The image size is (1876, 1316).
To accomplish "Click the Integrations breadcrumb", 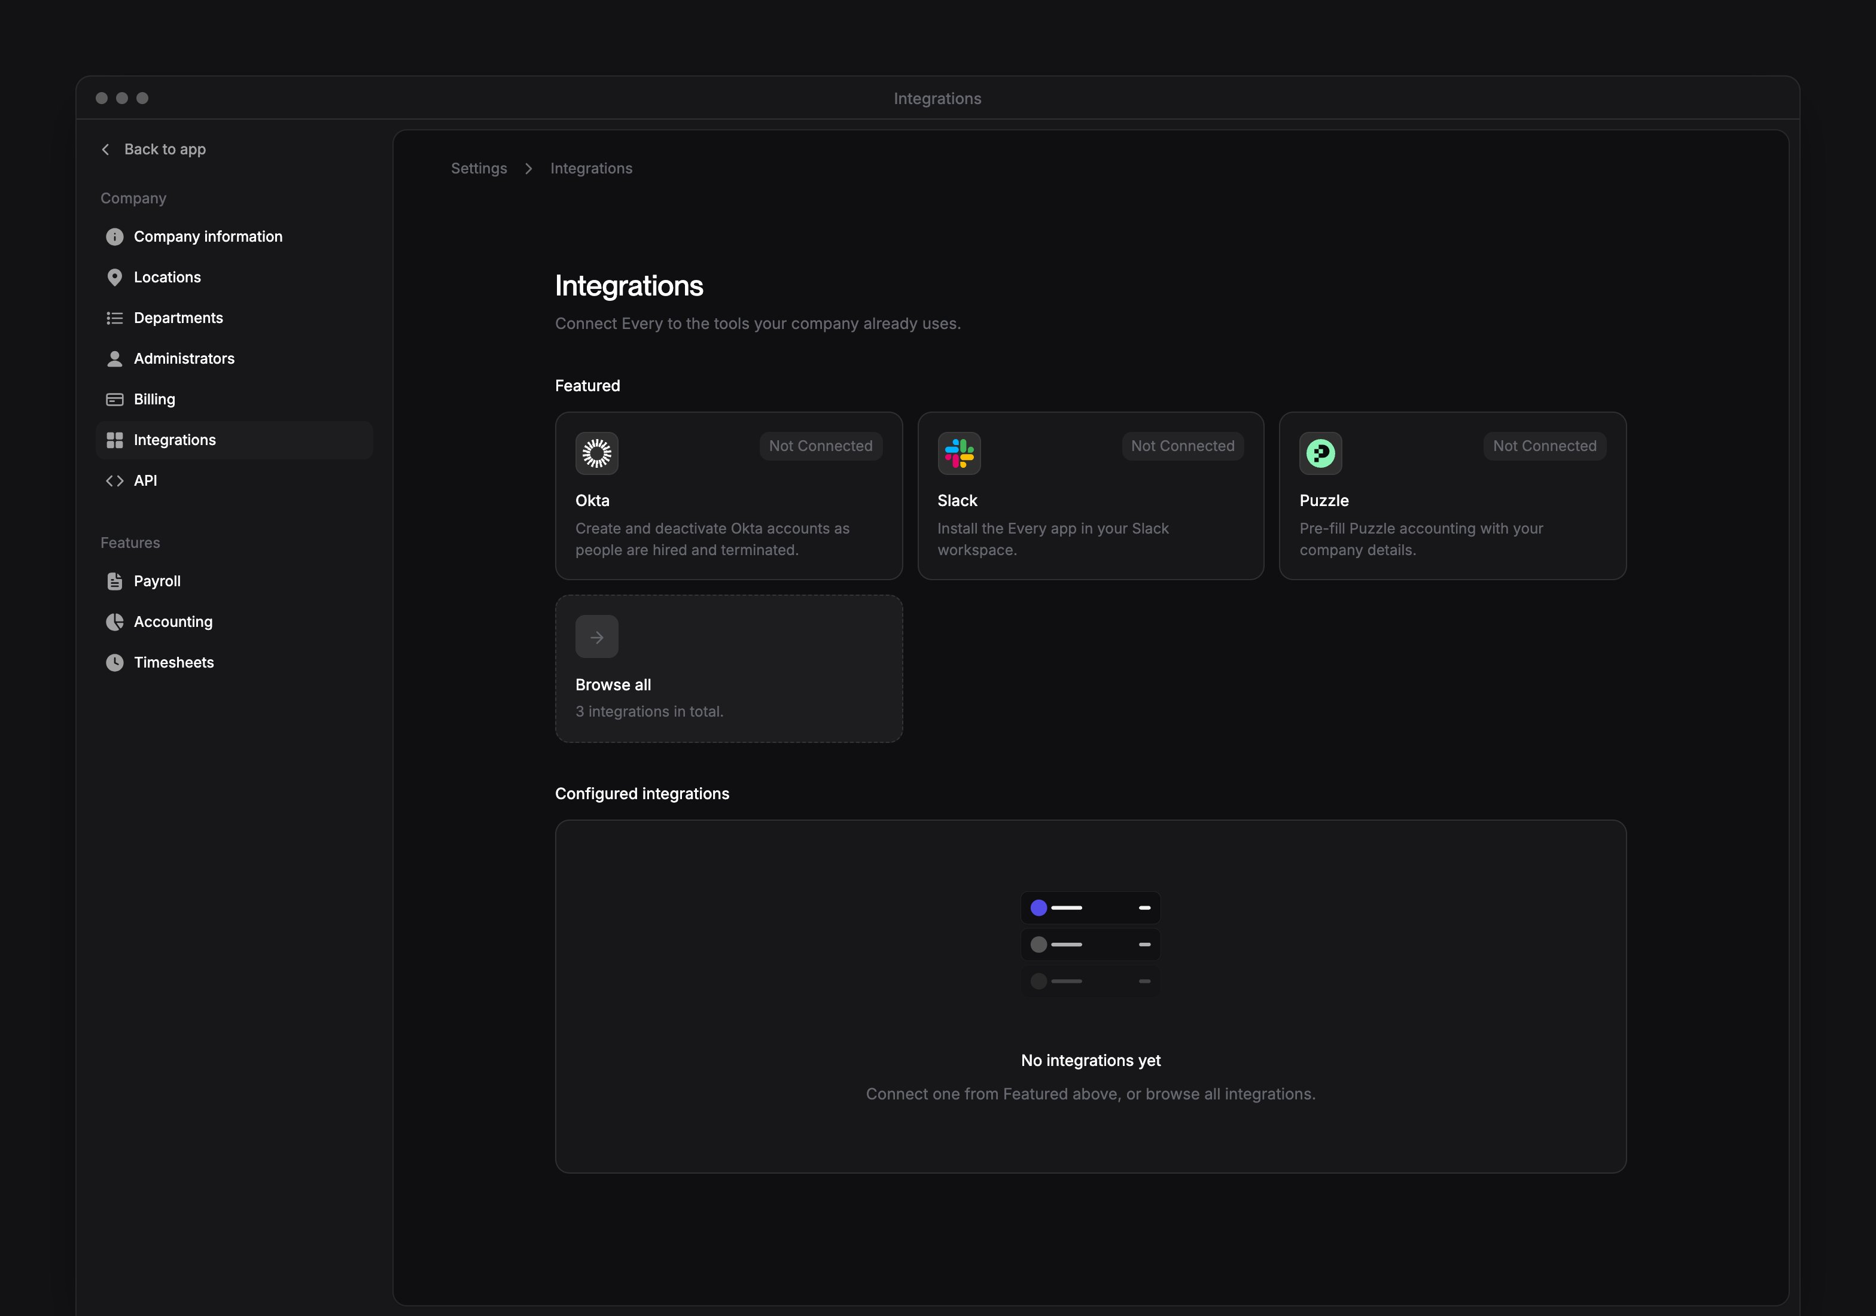I will [592, 168].
